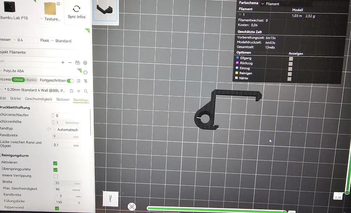Select the Sonstige tab
This screenshot has width=351, height=213.
(x=81, y=100)
